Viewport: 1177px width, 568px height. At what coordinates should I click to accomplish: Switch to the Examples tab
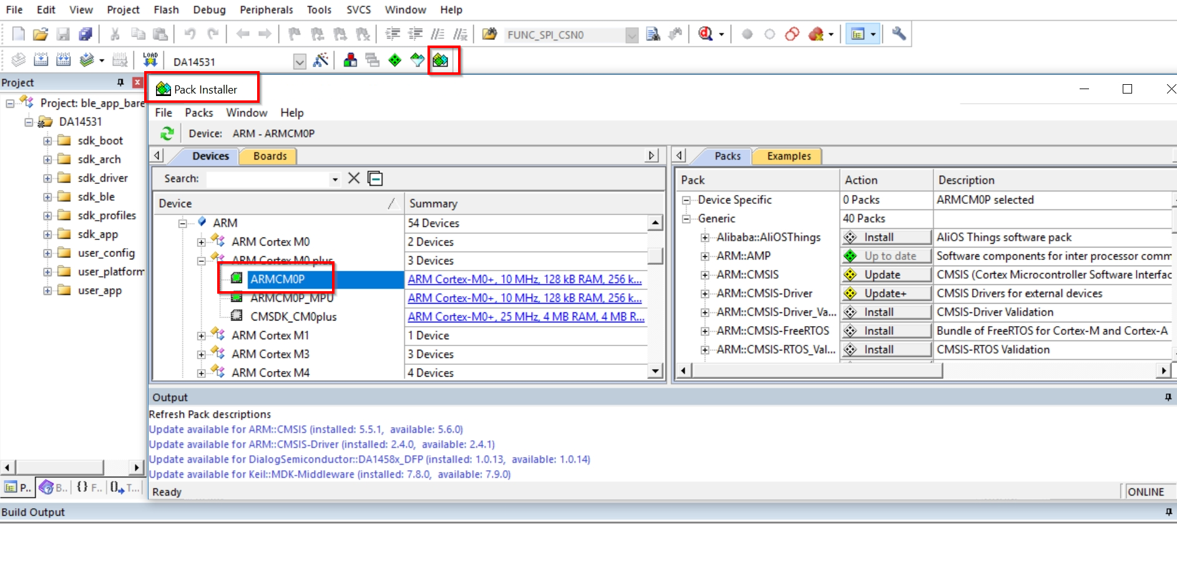pyautogui.click(x=789, y=156)
